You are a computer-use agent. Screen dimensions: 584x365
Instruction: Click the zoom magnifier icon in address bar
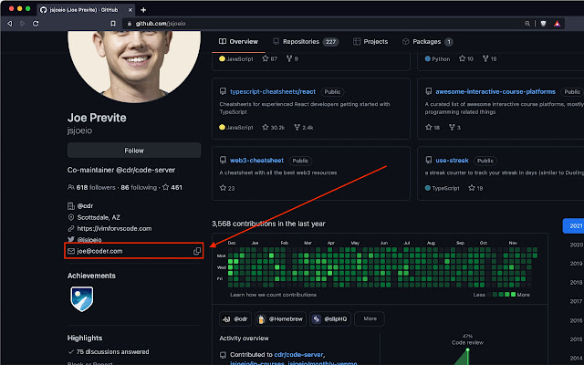(527, 24)
